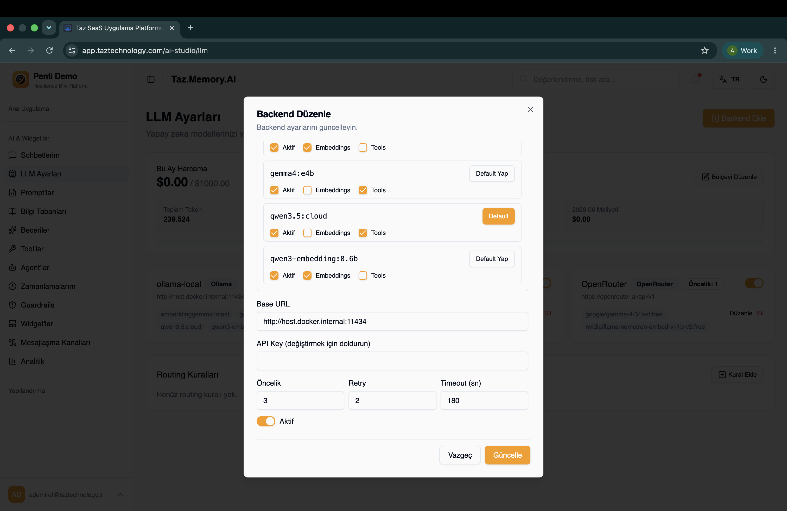Open Chrome three-dot menu
This screenshot has height=511, width=787.
pyautogui.click(x=775, y=50)
